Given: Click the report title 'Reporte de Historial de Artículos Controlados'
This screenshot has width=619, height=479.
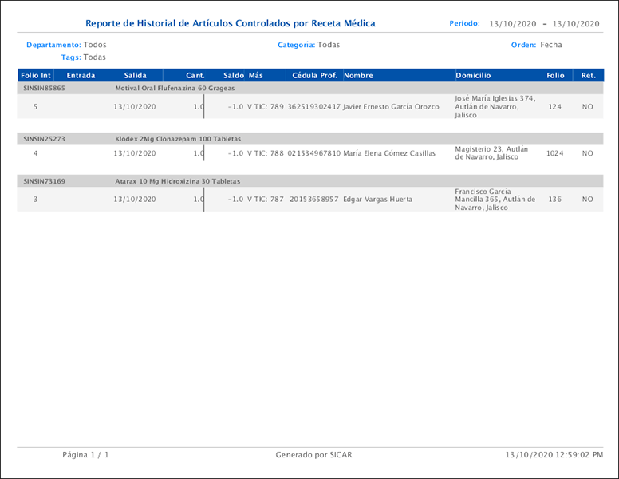Looking at the screenshot, I should (231, 23).
